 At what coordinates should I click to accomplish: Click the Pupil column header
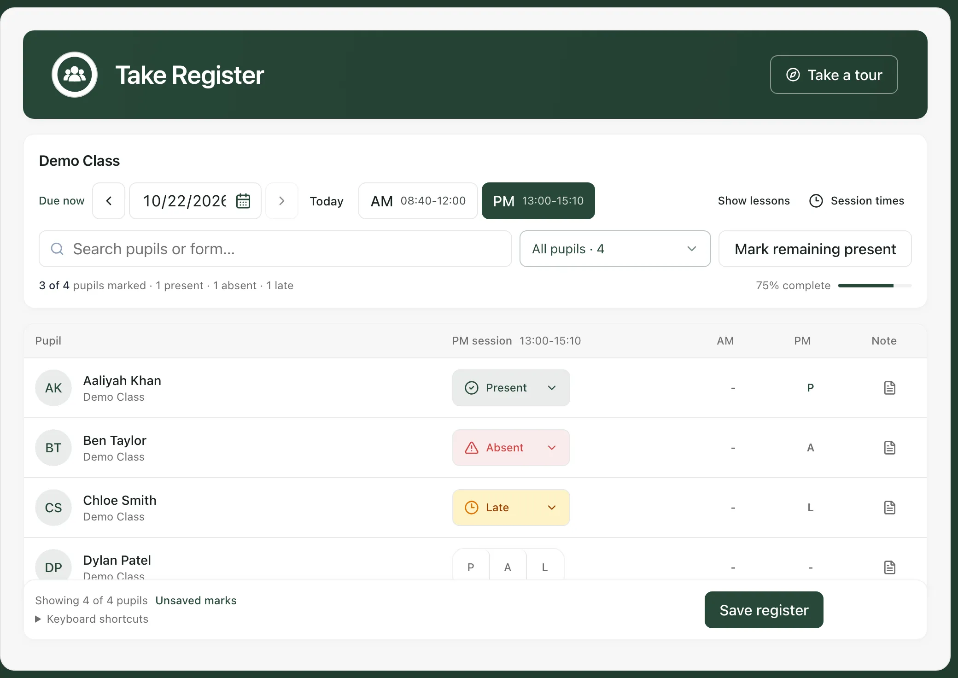point(48,341)
